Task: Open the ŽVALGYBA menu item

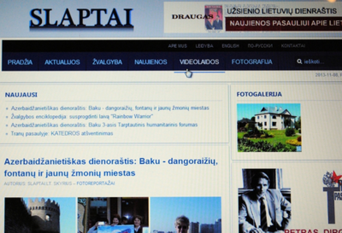Action: tap(107, 62)
